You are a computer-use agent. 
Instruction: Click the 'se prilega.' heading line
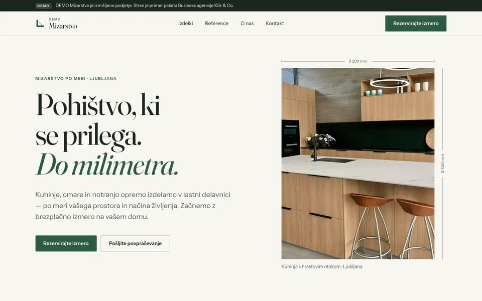[88, 137]
